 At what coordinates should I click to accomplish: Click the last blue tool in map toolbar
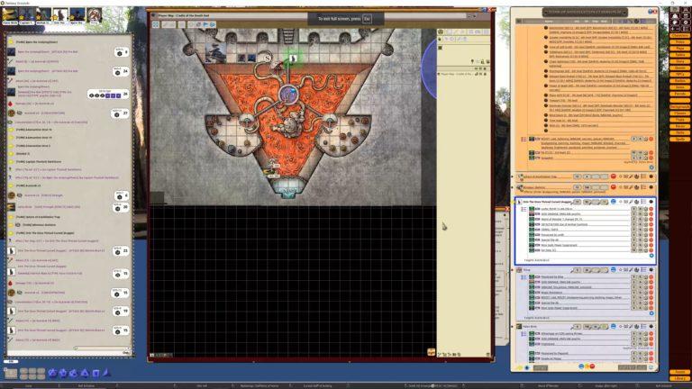pos(213,24)
